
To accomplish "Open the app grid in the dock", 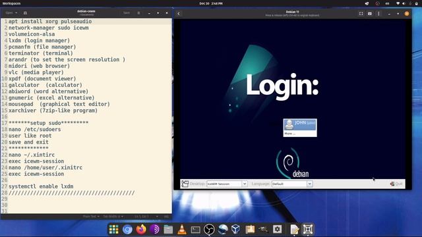I will pos(113,229).
